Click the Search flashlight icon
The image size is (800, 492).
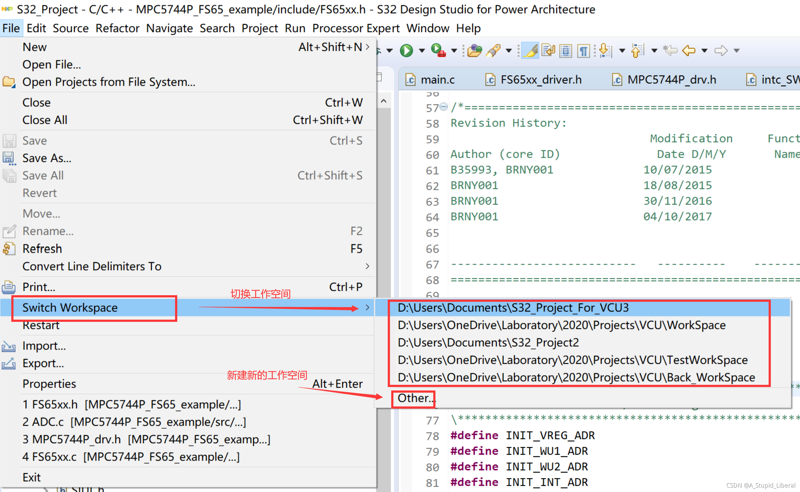coord(493,50)
